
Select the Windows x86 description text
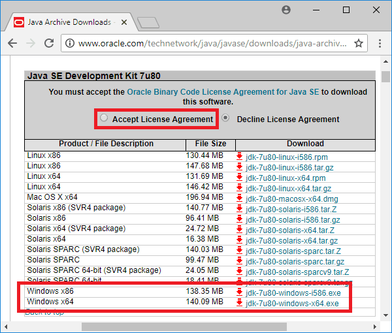coord(50,291)
